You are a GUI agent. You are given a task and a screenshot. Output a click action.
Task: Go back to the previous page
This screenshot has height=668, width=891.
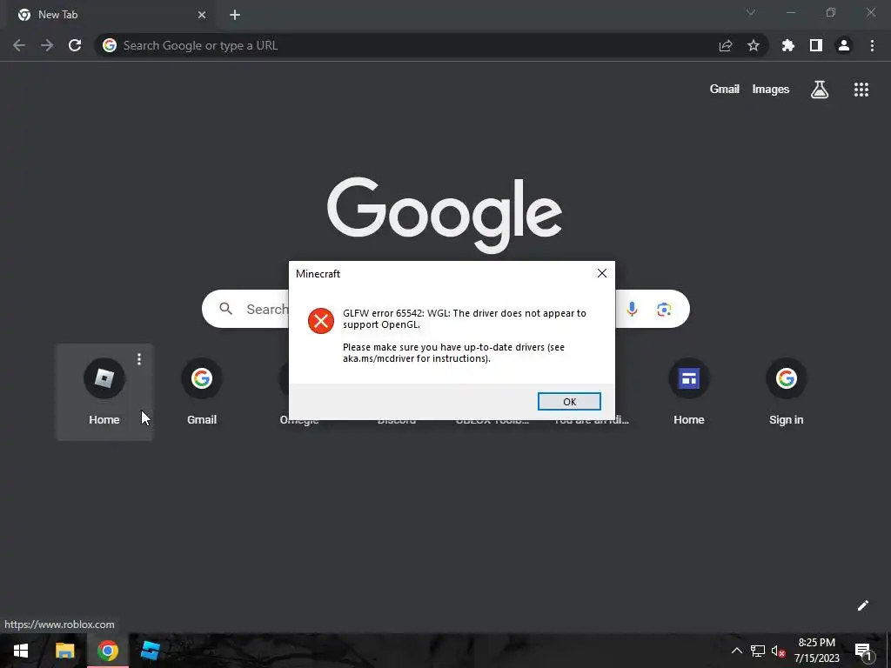(19, 45)
